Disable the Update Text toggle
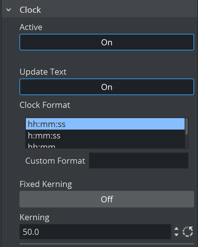This screenshot has width=198, height=247. pyautogui.click(x=107, y=87)
